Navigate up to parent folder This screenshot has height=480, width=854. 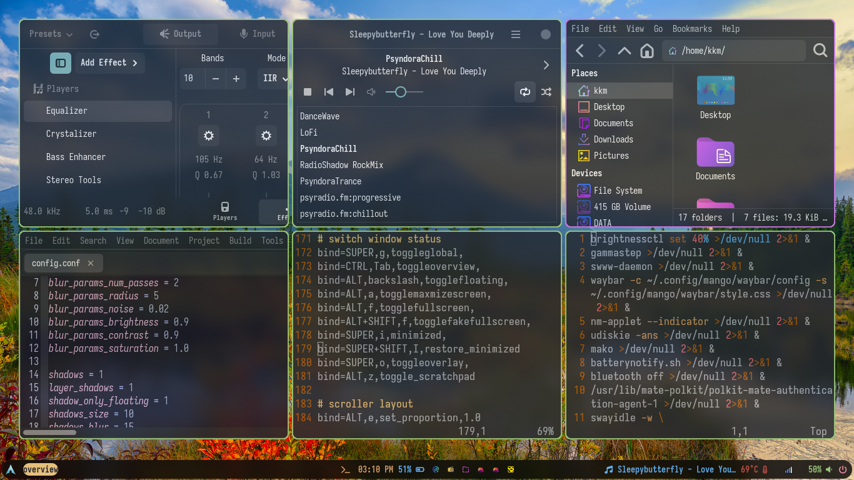[624, 51]
